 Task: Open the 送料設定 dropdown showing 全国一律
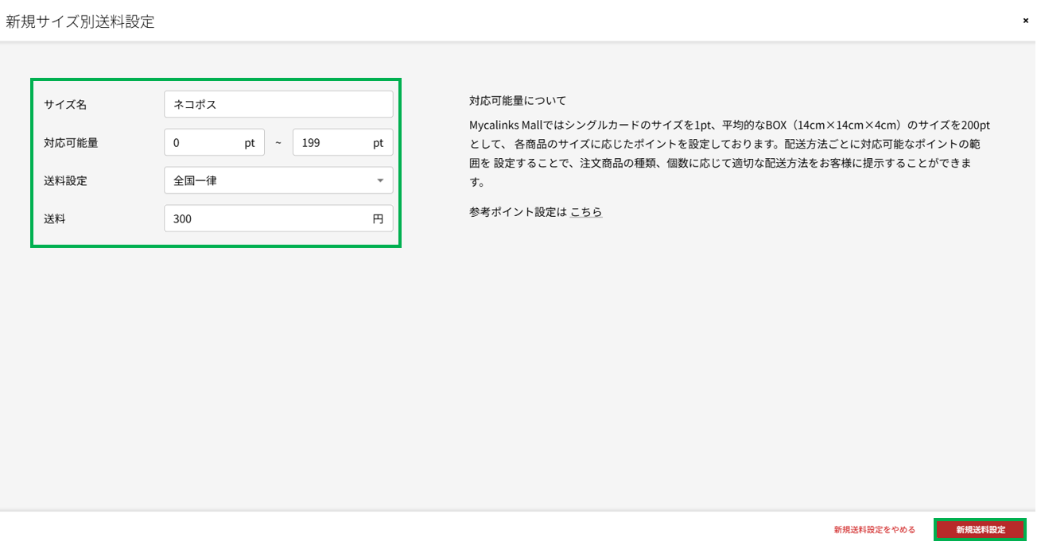pos(270,180)
